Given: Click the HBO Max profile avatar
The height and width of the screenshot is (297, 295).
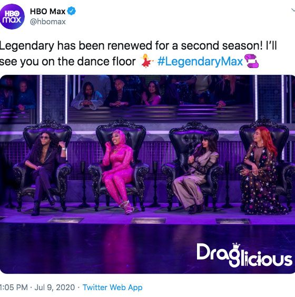Looking at the screenshot, I should (x=12, y=16).
